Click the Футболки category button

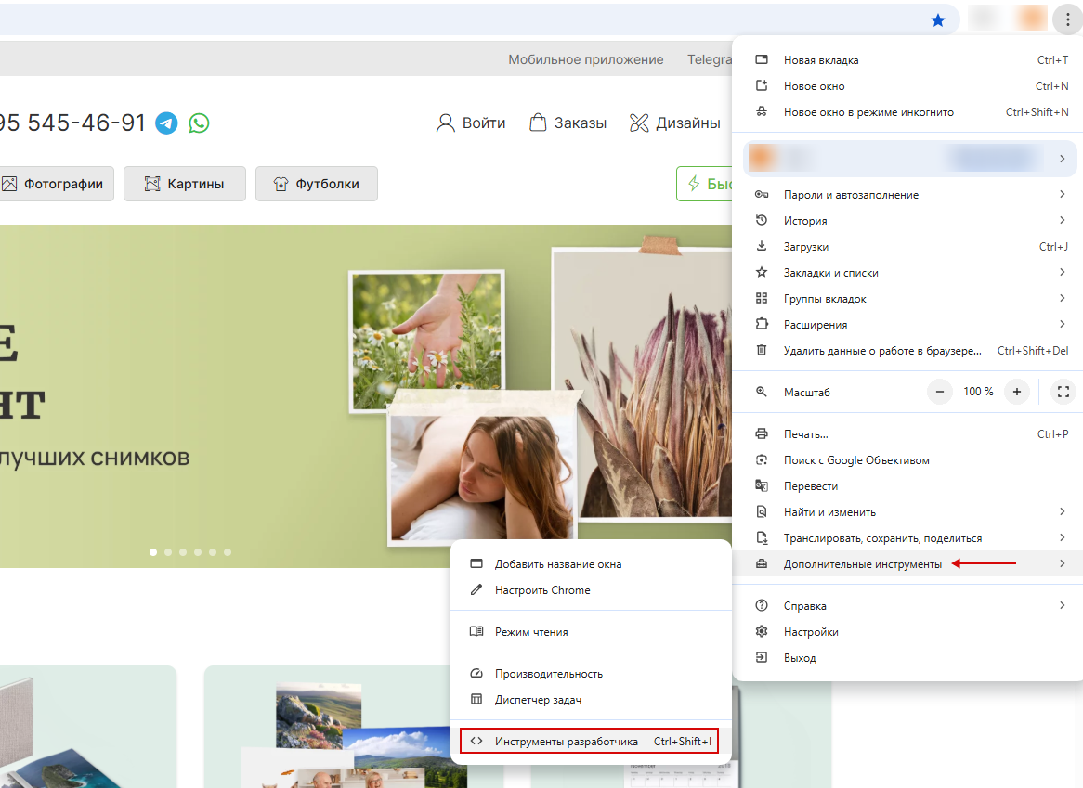(317, 184)
